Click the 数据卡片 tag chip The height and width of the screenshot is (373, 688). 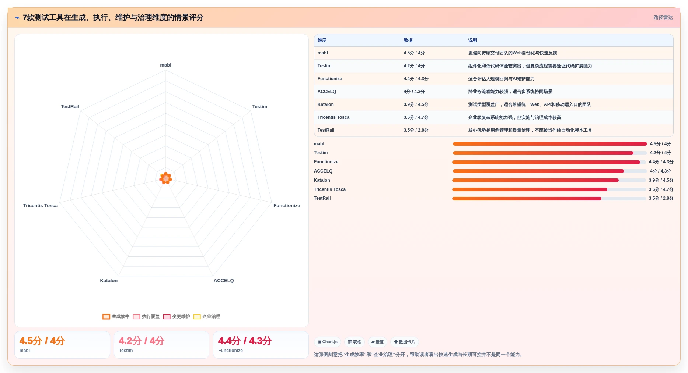pyautogui.click(x=405, y=342)
